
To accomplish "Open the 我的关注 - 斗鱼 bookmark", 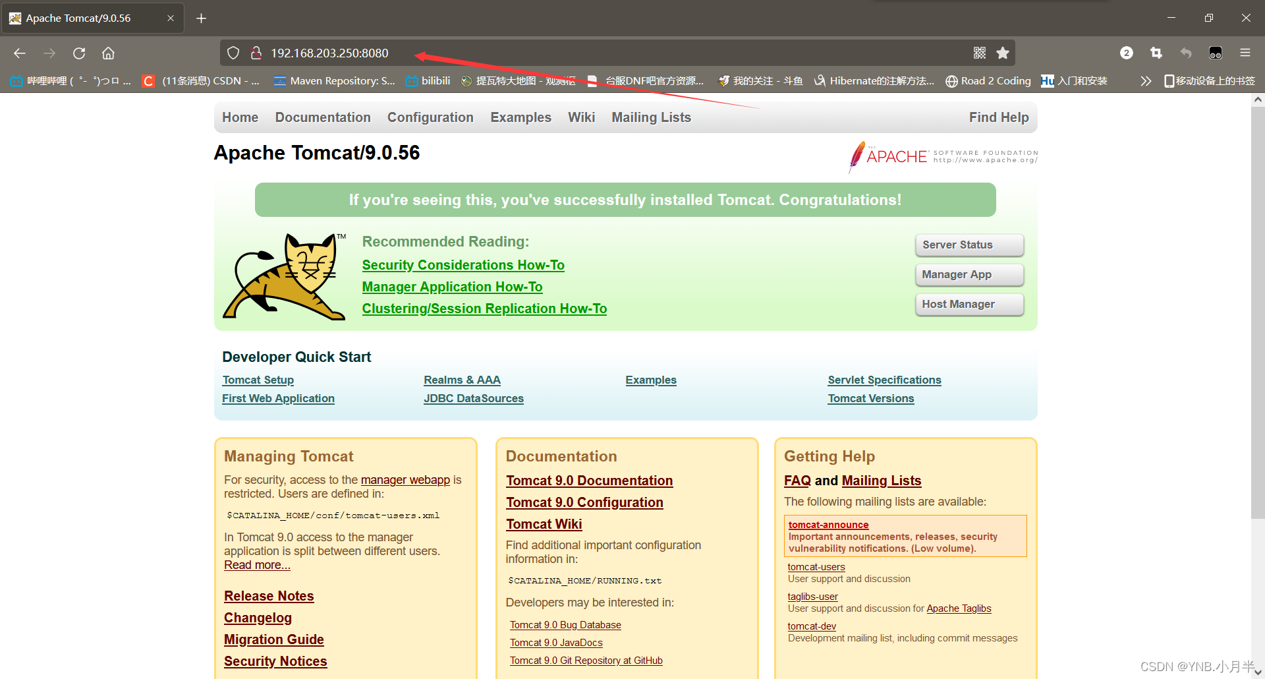I will point(761,81).
